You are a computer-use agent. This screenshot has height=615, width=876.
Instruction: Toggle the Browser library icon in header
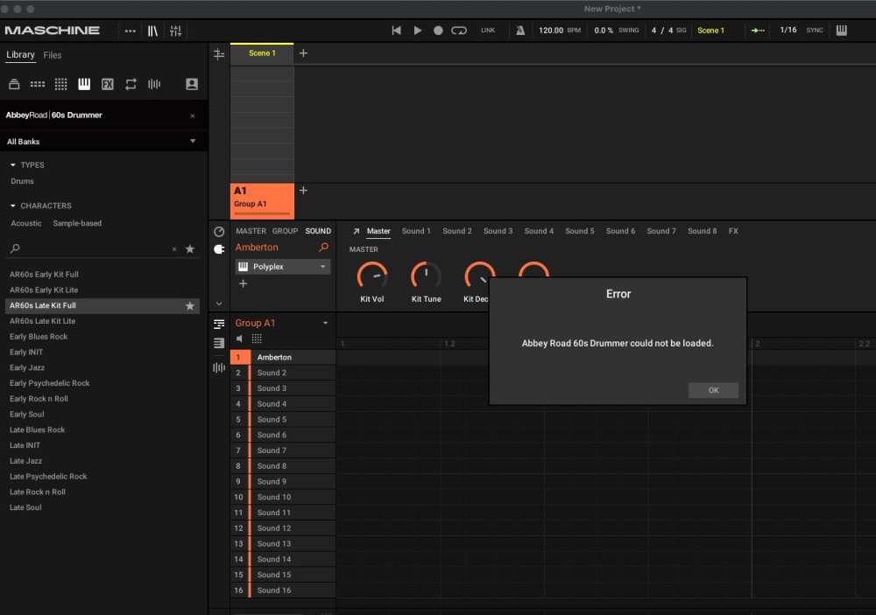(x=152, y=31)
